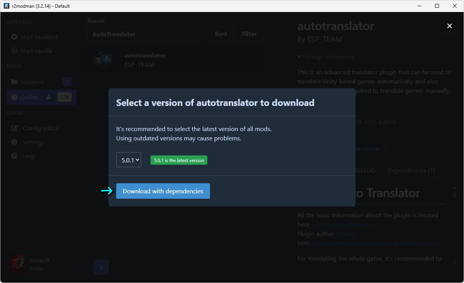Viewport: 464px width, 283px height.
Task: Click the Help question mark icon
Action: click(x=14, y=156)
